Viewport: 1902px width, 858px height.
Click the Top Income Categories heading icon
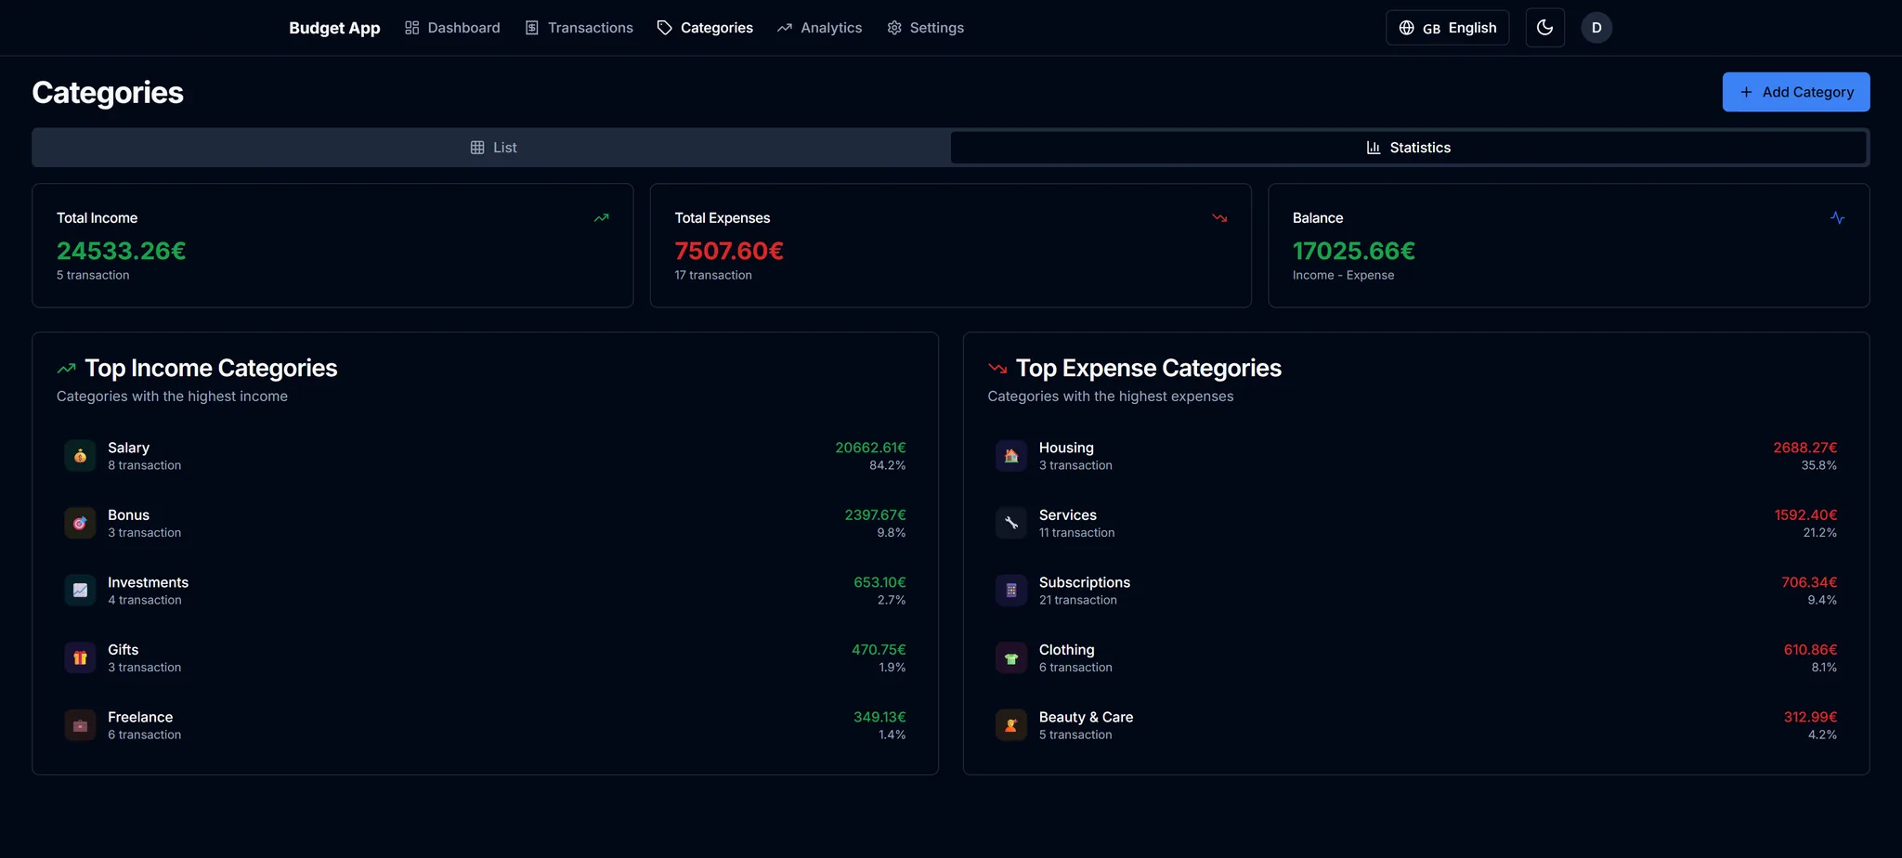[x=66, y=369]
